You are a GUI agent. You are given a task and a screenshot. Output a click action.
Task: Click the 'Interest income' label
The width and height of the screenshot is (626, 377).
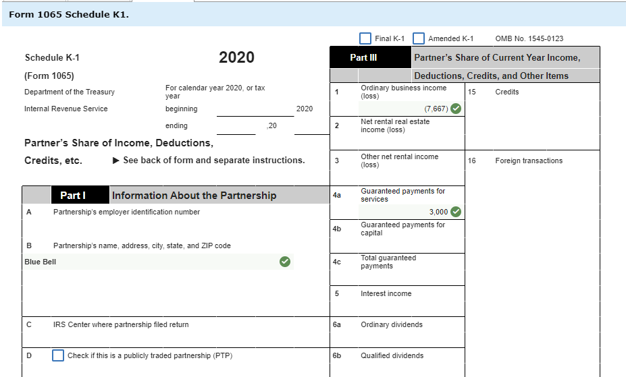(x=386, y=294)
